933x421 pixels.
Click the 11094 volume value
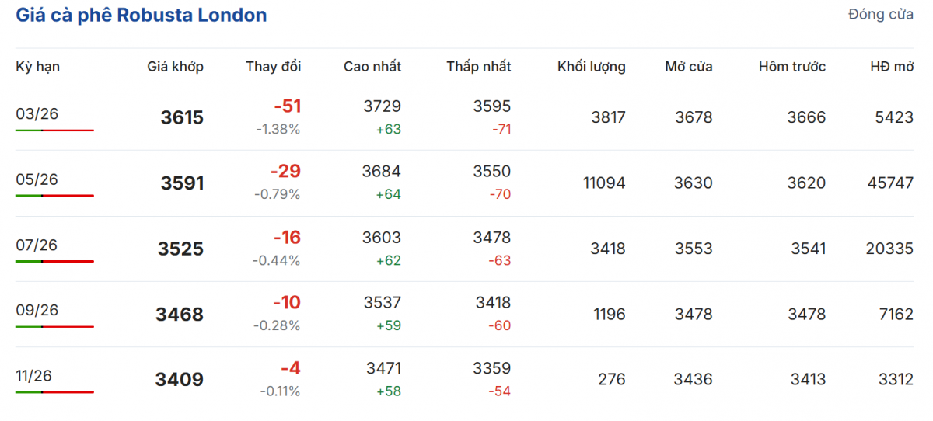(x=604, y=183)
